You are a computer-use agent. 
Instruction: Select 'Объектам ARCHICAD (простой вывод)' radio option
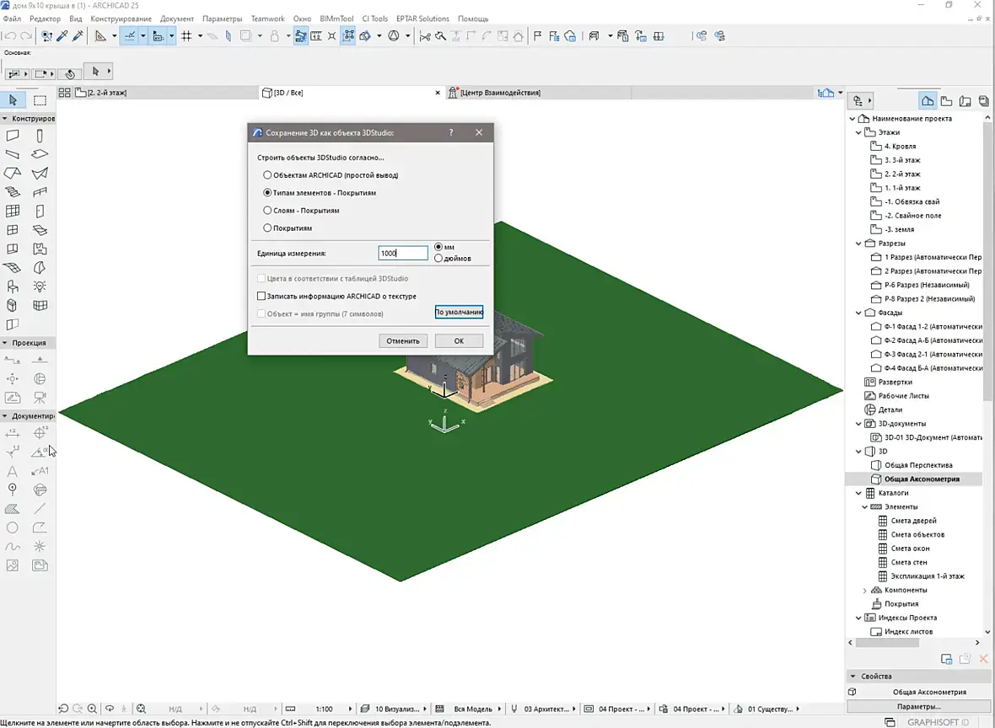(x=268, y=175)
